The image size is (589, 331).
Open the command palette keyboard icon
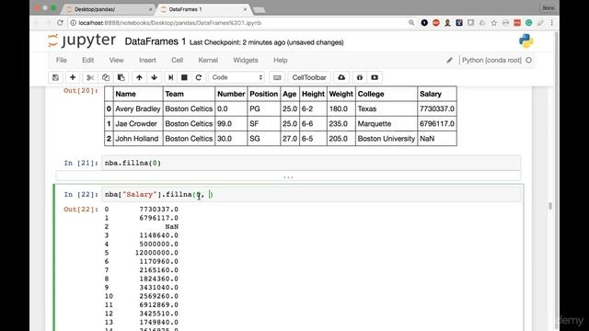(x=277, y=77)
